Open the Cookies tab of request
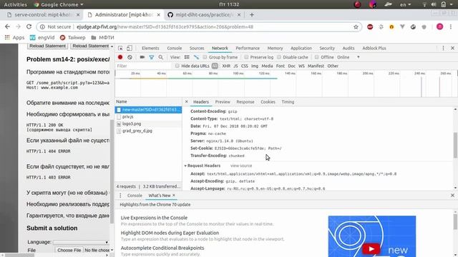 [x=268, y=101]
